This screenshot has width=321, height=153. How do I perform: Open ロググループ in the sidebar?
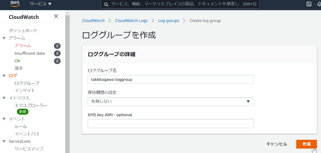(x=27, y=83)
